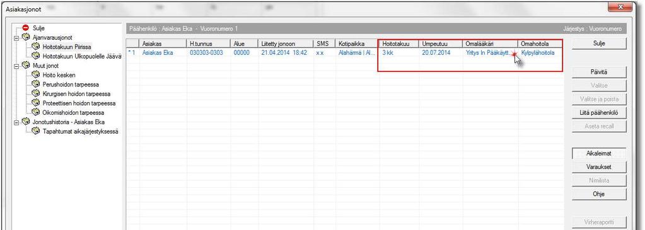Screen dimensions: 645x230
Task: Sort by the Alue column header
Action: (x=244, y=43)
